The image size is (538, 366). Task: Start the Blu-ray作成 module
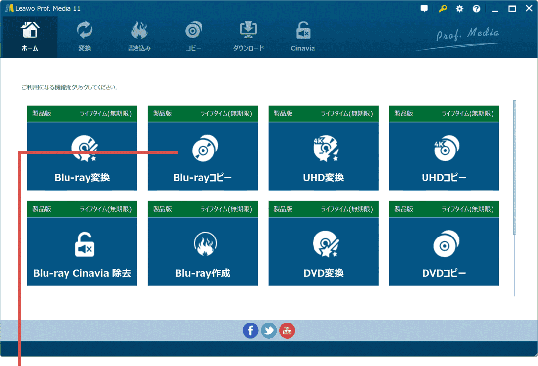coord(202,251)
